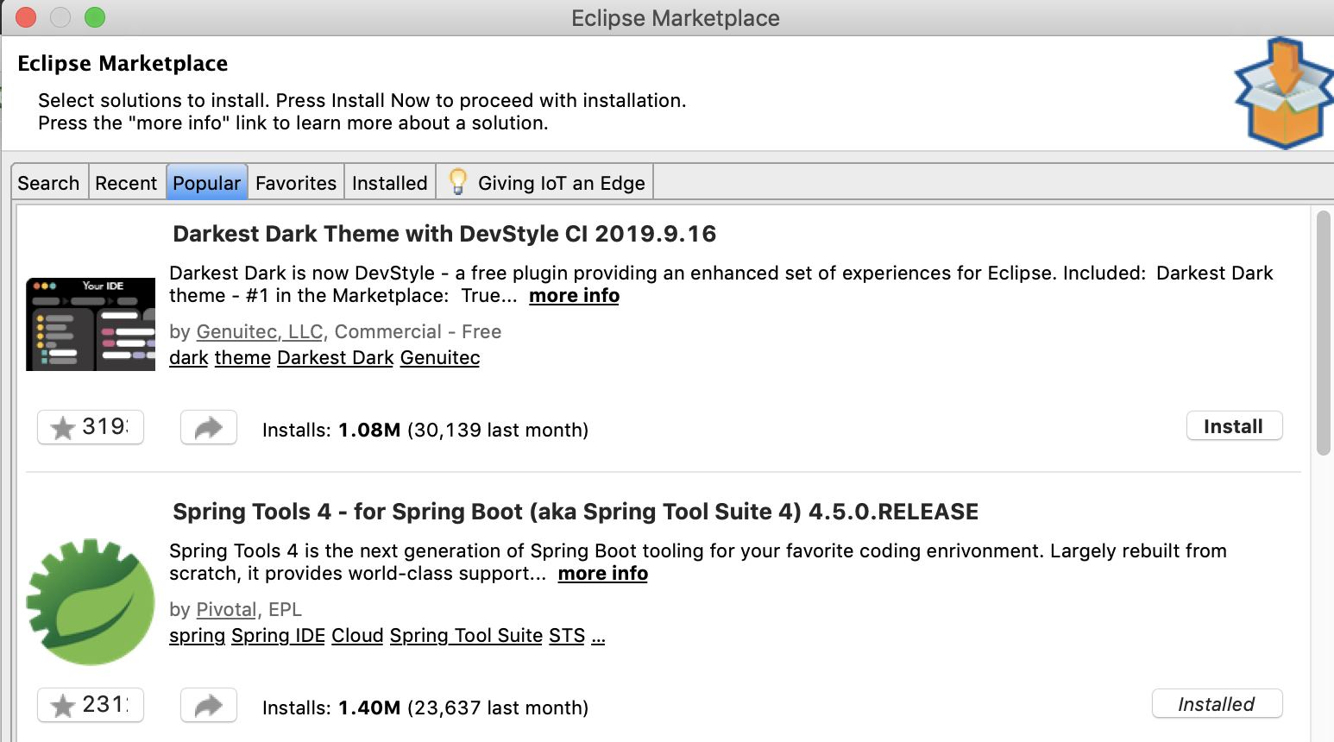Open the Favorites tab
Viewport: 1334px width, 742px height.
(x=296, y=183)
